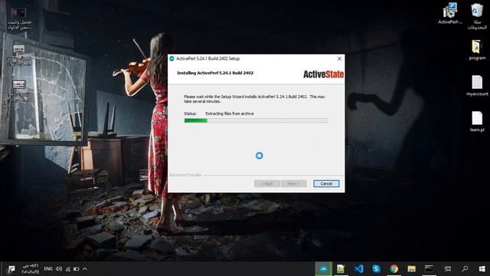
Task: Select the second desktop shortcut on the left column
Action: [x=18, y=54]
